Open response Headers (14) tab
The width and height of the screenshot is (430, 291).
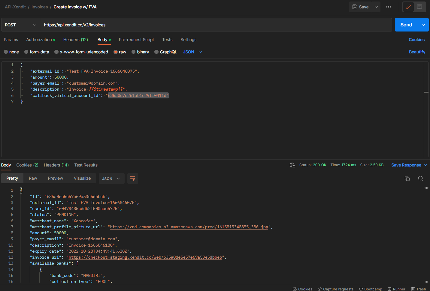[56, 165]
